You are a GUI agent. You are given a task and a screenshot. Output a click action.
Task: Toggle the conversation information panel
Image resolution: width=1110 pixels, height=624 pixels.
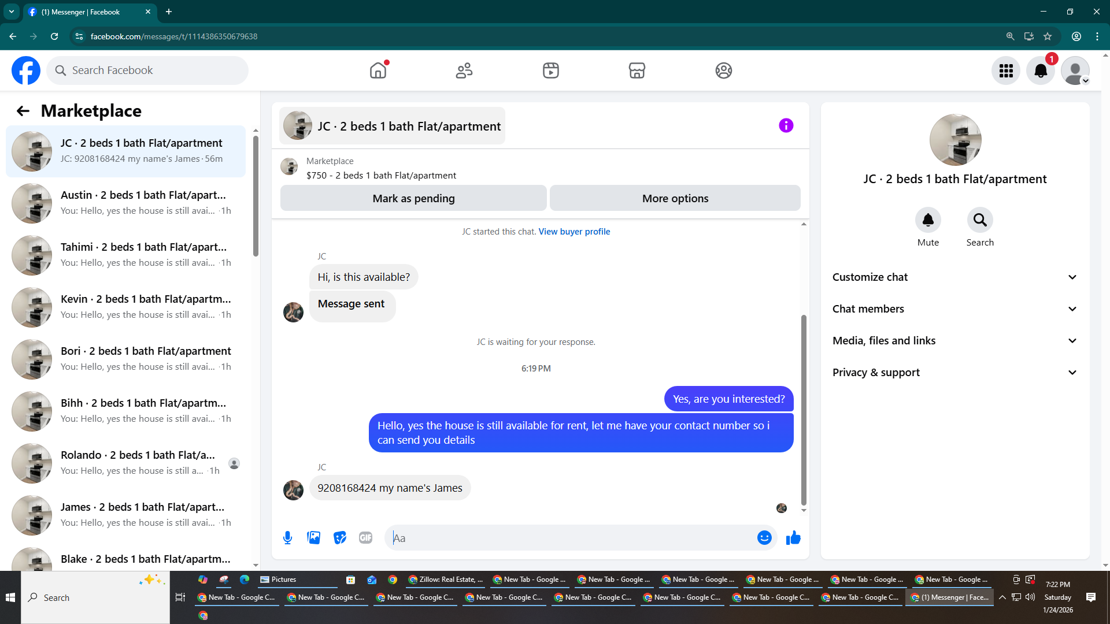coord(786,125)
